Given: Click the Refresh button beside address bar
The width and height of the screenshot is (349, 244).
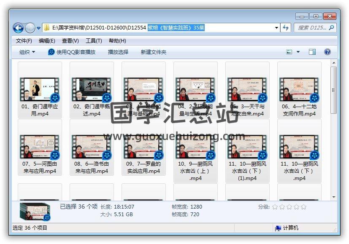Looking at the screenshot, I should point(286,28).
